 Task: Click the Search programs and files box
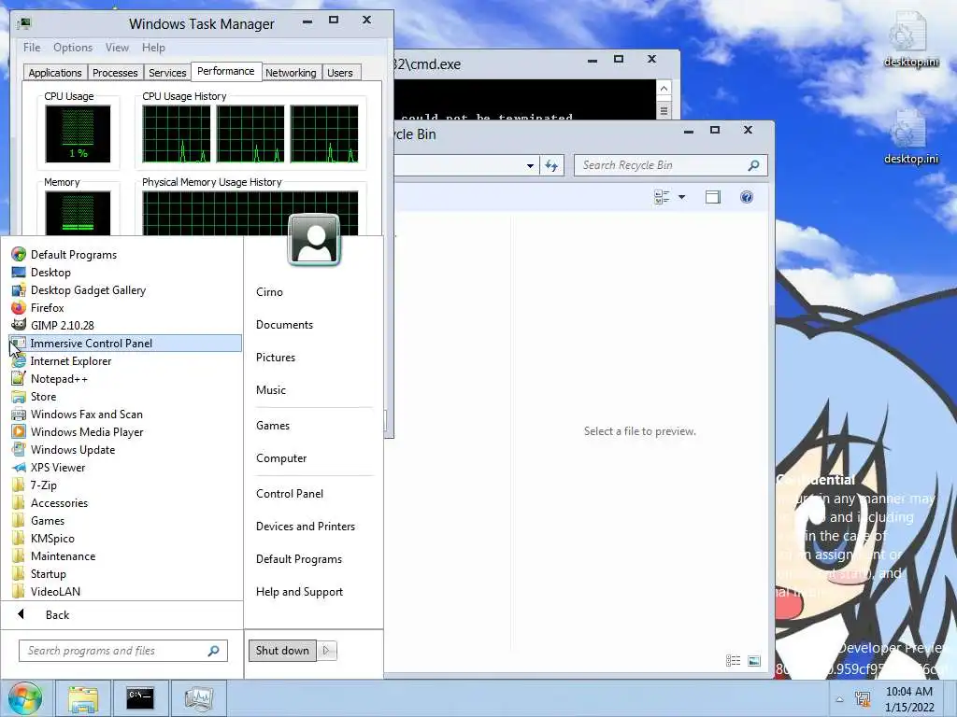click(122, 651)
